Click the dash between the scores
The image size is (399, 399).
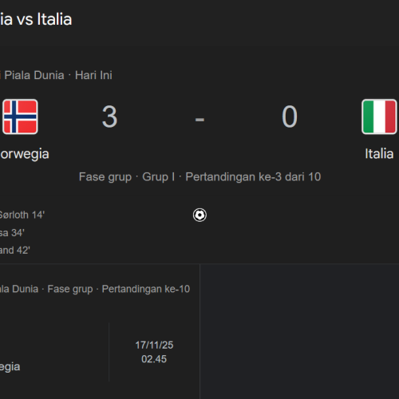(x=199, y=120)
